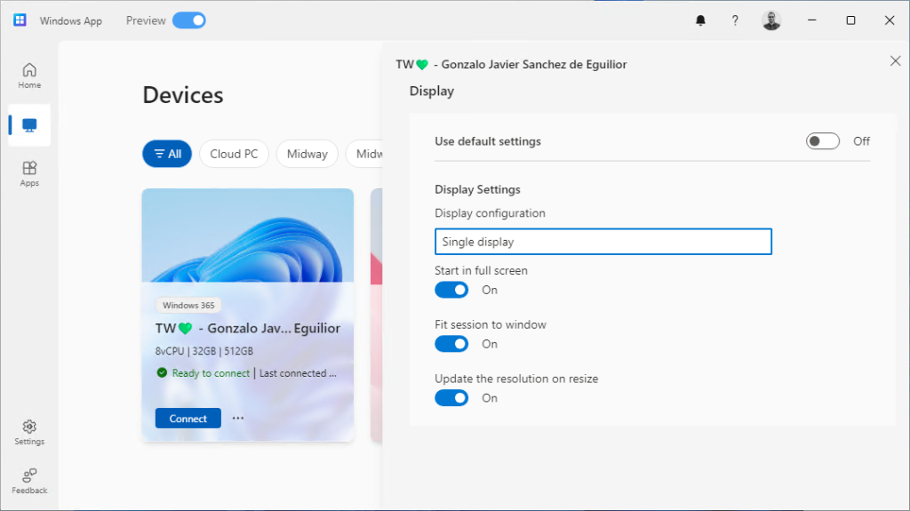Open the Apps section

coord(29,172)
